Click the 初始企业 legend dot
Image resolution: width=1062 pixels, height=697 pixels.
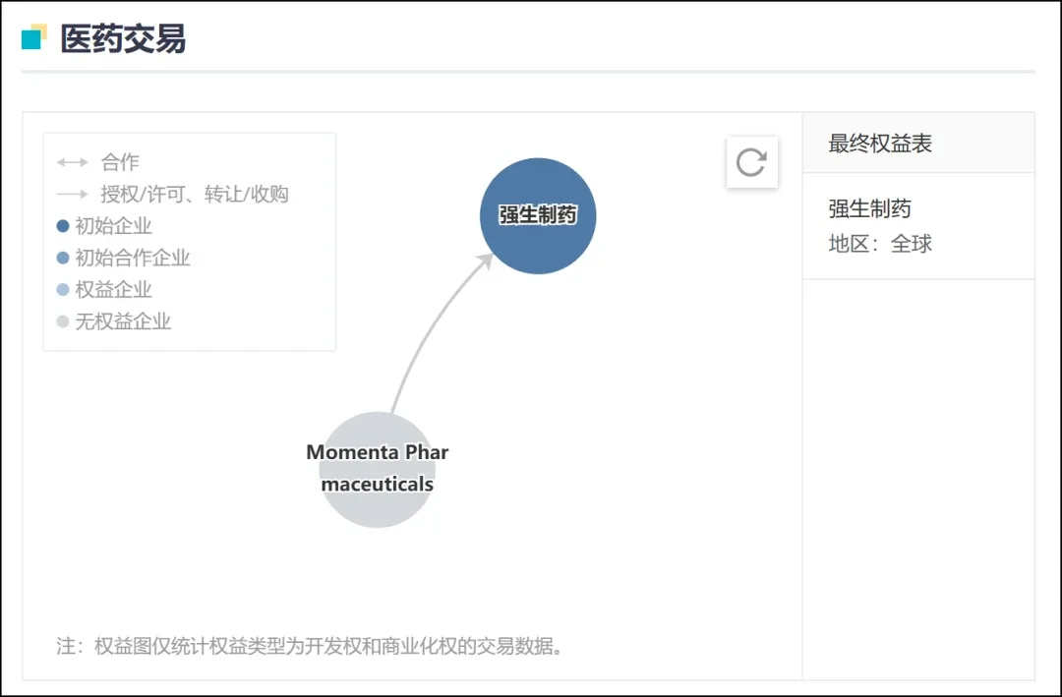point(63,226)
